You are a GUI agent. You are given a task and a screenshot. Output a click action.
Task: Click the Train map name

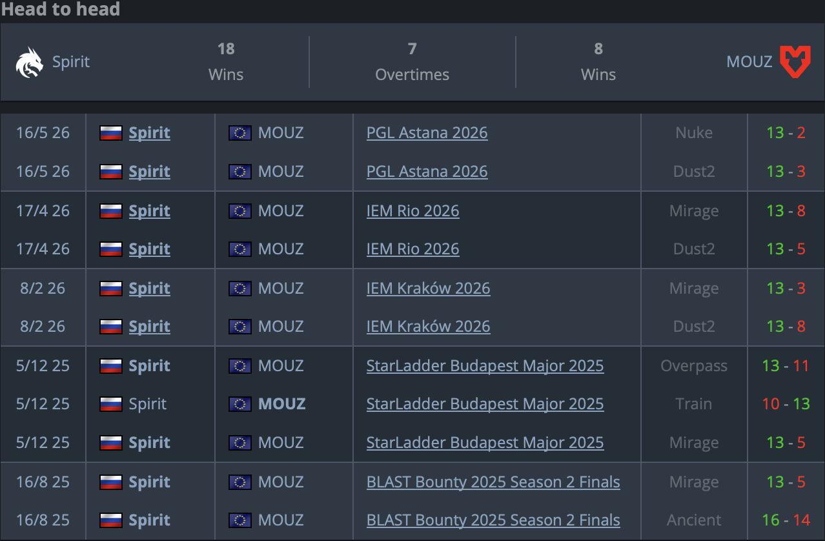694,404
